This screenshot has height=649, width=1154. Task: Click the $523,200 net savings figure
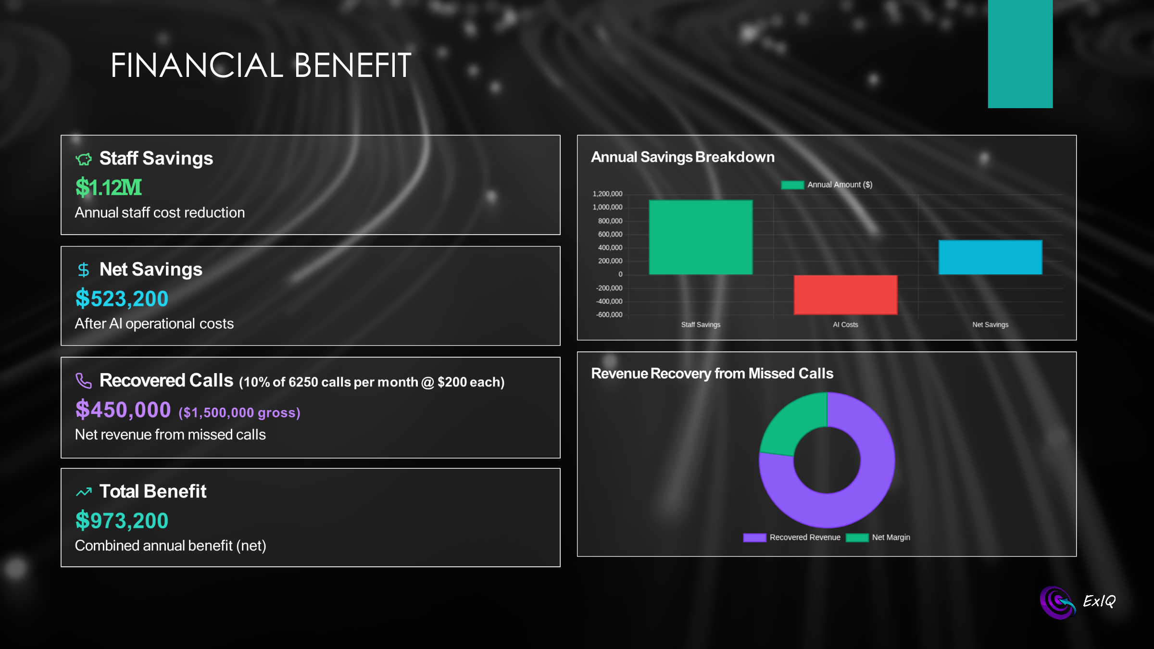click(x=122, y=299)
